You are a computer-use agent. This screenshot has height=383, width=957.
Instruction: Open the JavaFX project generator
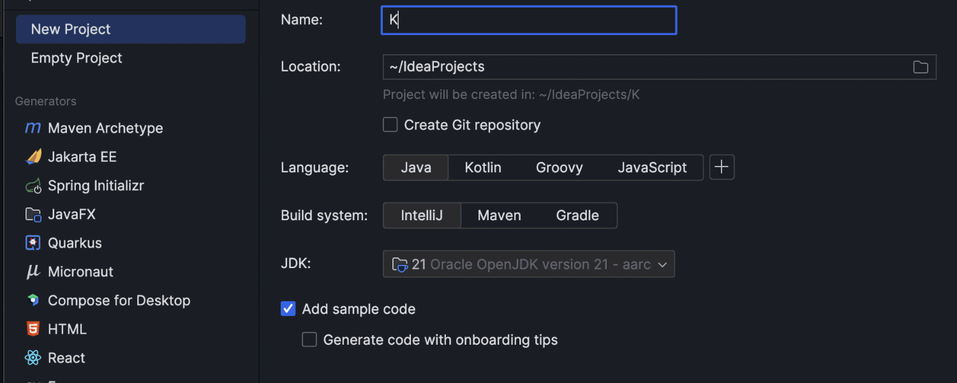pyautogui.click(x=70, y=214)
